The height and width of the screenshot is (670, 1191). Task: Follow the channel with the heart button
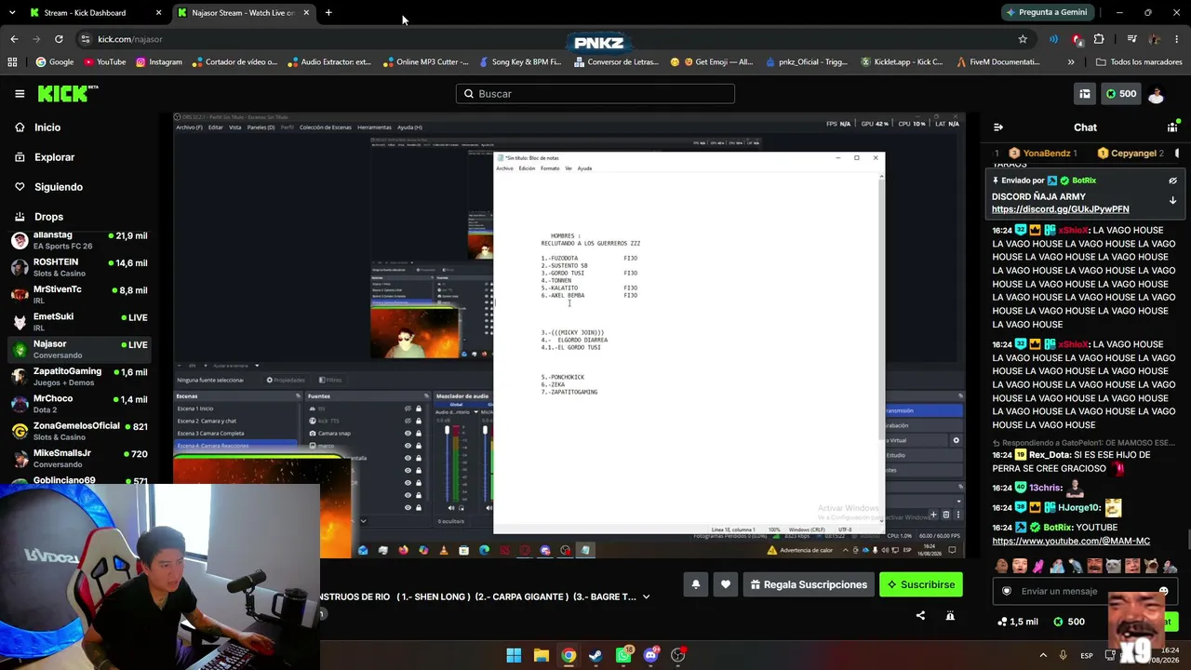[x=726, y=584]
